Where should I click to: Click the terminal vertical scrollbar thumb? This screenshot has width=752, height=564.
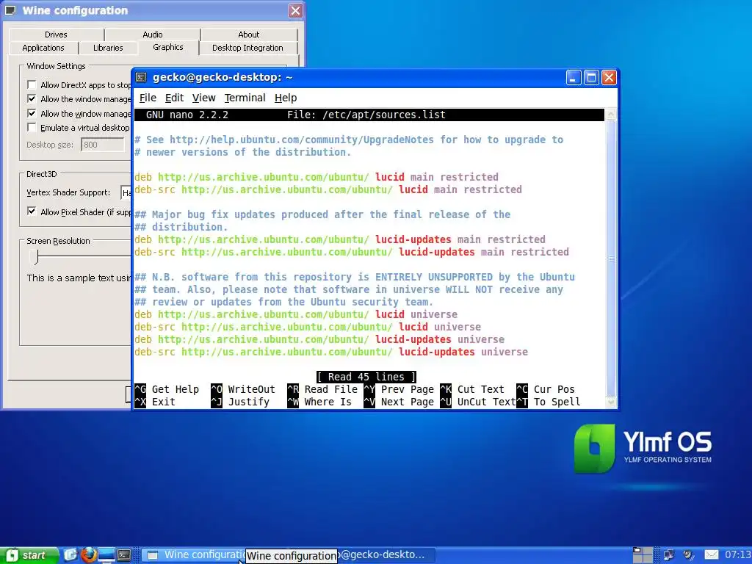611,258
